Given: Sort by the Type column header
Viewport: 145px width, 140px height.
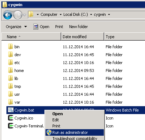Looking at the screenshot, I should tap(125, 37).
